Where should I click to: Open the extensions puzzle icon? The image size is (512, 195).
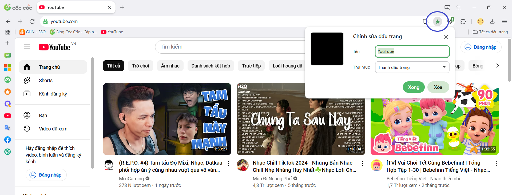coord(463,21)
